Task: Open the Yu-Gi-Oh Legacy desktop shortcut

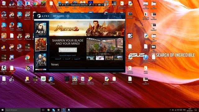Action: (27, 16)
